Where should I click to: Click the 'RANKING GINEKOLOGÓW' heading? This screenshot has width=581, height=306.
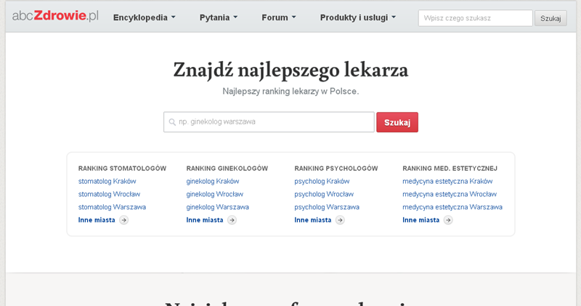click(x=227, y=169)
